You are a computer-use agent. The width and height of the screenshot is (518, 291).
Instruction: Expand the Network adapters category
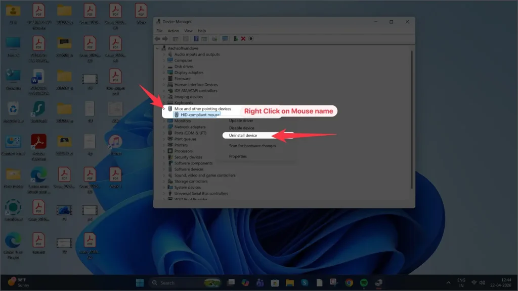163,127
